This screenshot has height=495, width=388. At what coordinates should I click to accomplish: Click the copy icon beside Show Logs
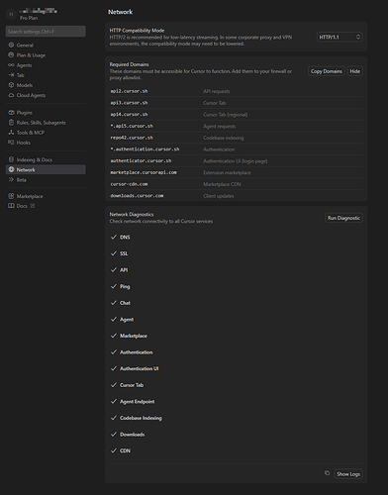click(327, 473)
